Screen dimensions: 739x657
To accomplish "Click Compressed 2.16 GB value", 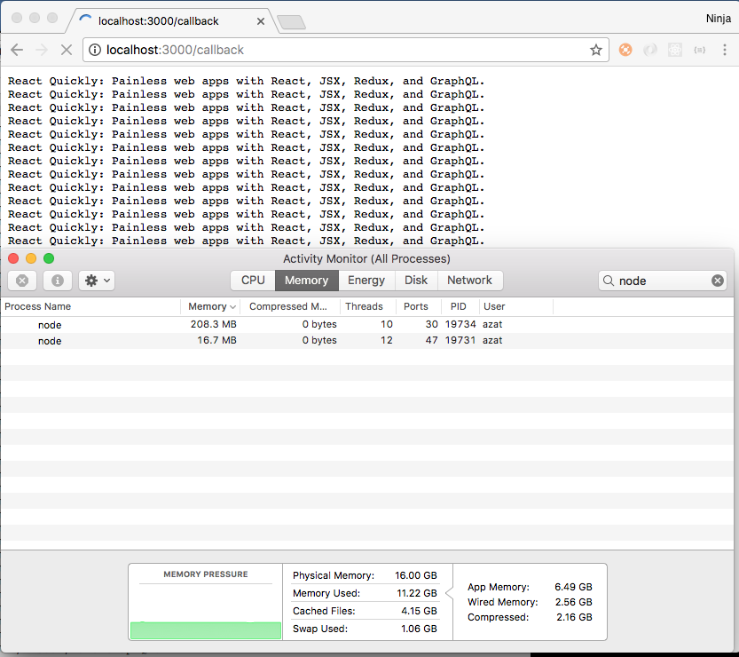I will pyautogui.click(x=574, y=617).
